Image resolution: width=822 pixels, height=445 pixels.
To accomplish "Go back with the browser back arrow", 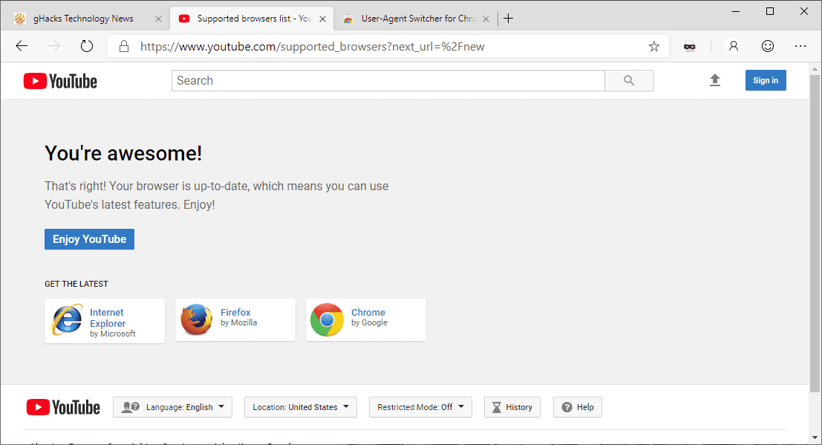I will click(x=22, y=46).
